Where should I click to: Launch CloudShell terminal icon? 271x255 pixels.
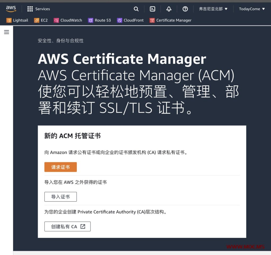pos(152,9)
